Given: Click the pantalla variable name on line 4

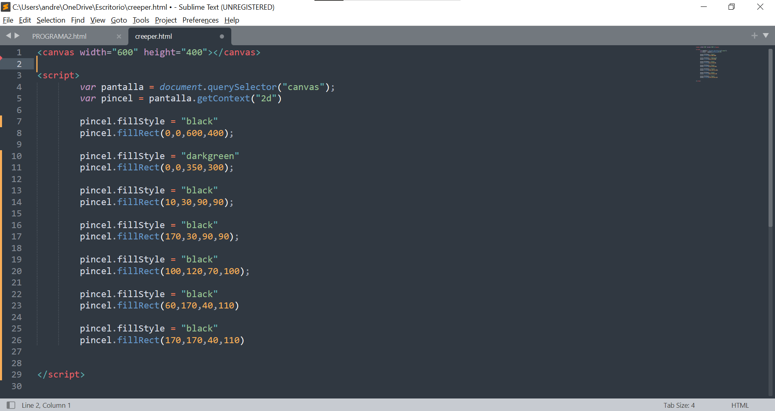Looking at the screenshot, I should pos(122,87).
